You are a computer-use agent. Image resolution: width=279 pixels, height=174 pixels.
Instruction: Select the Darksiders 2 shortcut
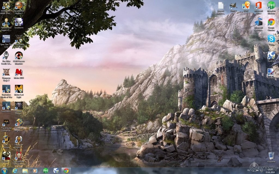(x=6, y=107)
